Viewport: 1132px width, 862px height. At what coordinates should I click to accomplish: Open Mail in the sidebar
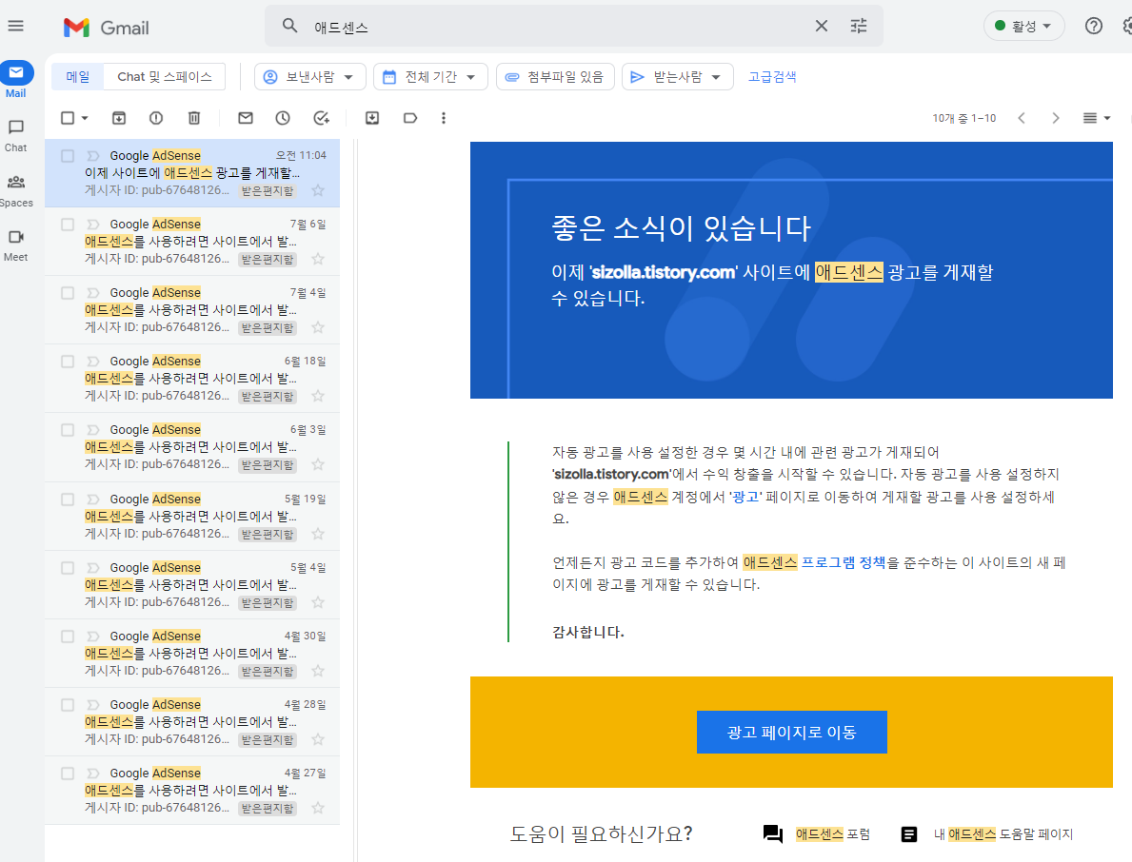(16, 80)
